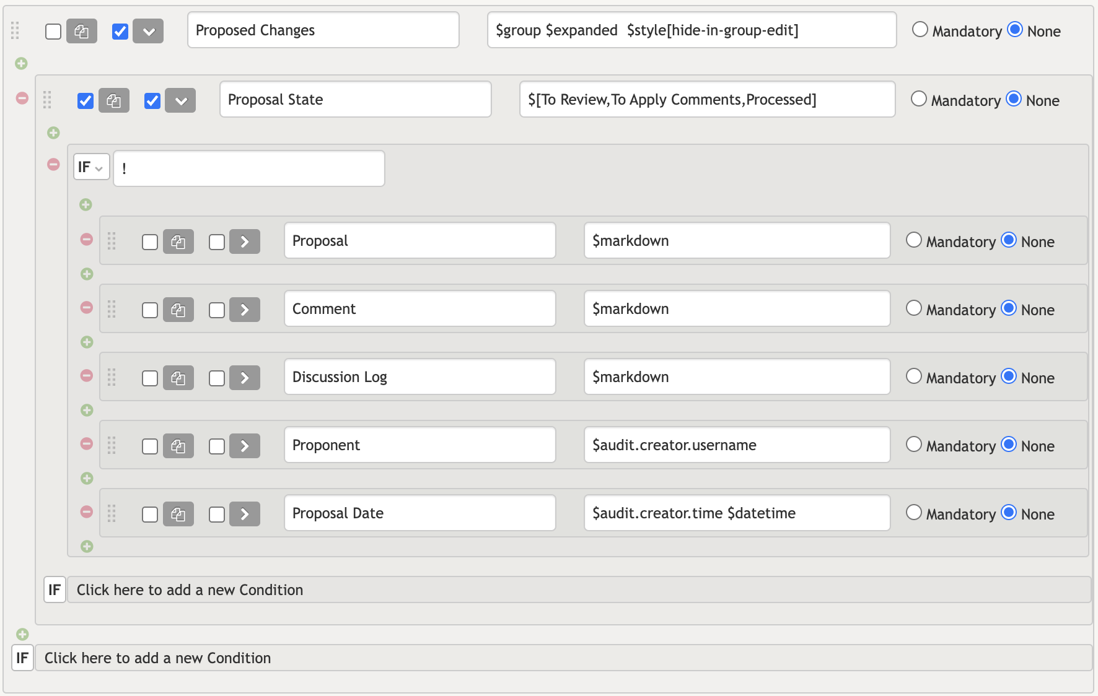Viewport: 1098px width, 696px height.
Task: Expand the Comment row chevron
Action: coord(245,310)
